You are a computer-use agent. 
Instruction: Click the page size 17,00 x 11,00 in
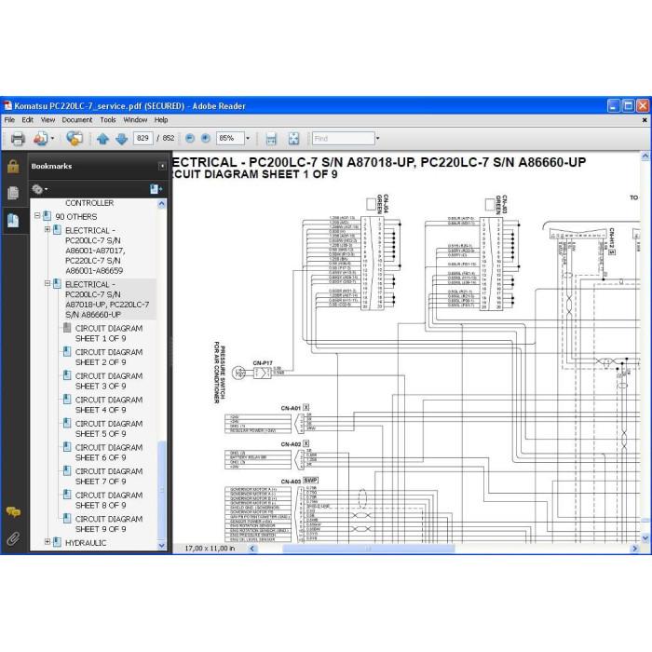pos(210,549)
